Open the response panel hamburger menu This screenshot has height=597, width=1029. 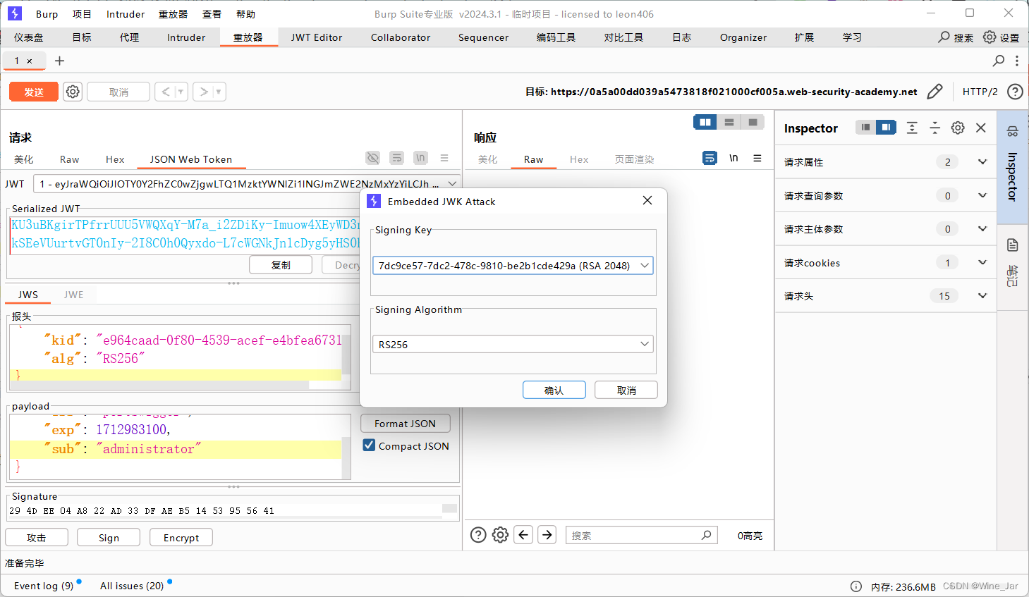point(757,158)
